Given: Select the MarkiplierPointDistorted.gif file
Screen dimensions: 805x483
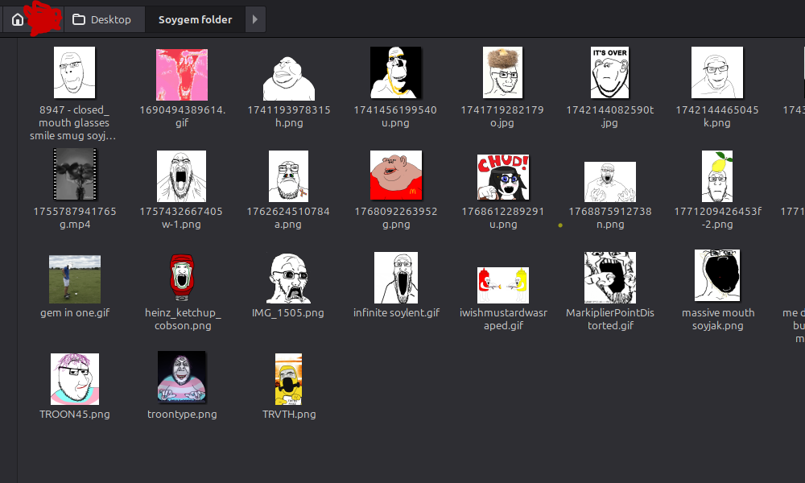Looking at the screenshot, I should click(610, 278).
